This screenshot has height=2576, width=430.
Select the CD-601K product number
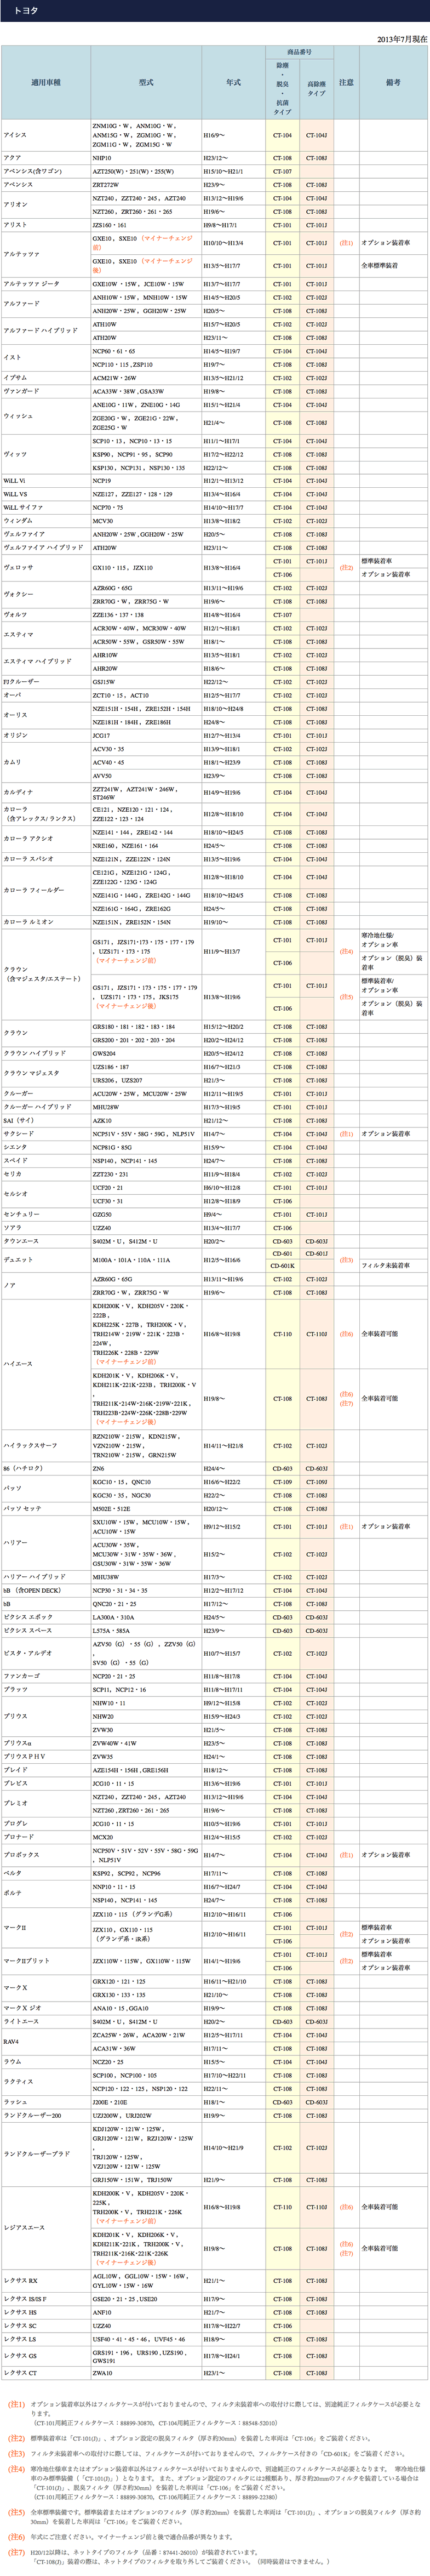coord(283,1266)
